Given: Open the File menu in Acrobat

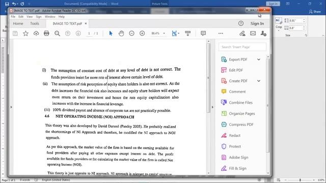Looking at the screenshot, I should (13, 17).
